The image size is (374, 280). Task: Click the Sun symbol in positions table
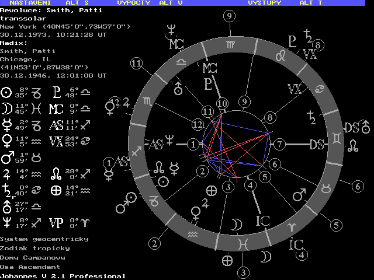tap(6, 92)
